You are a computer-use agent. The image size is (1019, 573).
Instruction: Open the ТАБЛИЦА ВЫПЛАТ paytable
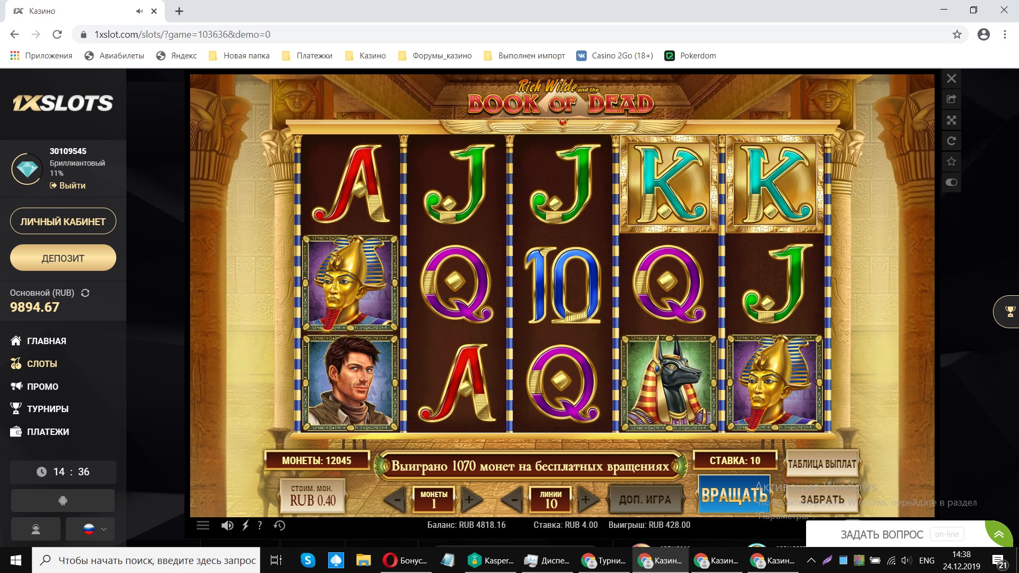(822, 464)
